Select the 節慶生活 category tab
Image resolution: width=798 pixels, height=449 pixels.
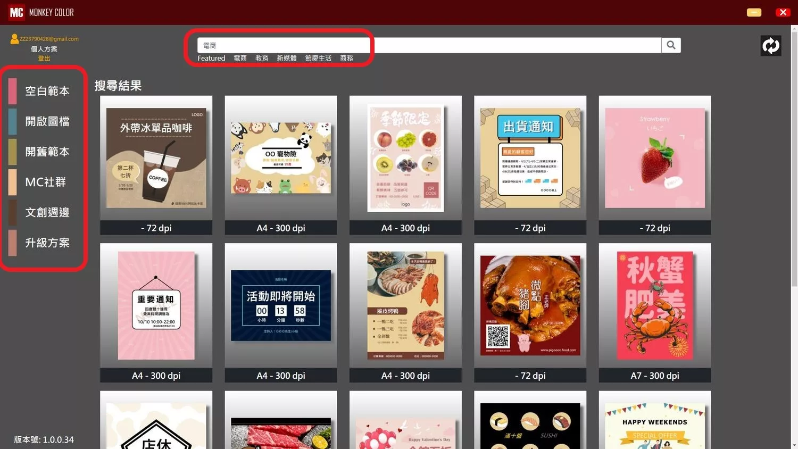tap(318, 59)
